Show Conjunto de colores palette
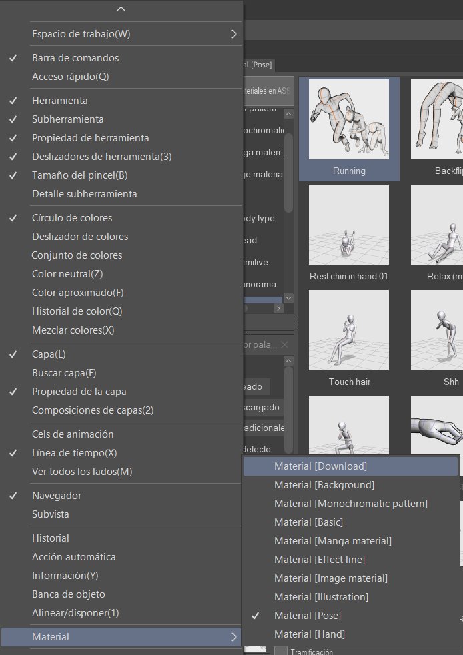The width and height of the screenshot is (463, 655). click(x=121, y=255)
